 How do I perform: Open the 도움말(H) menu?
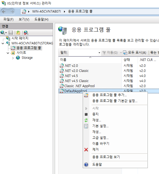41,20
